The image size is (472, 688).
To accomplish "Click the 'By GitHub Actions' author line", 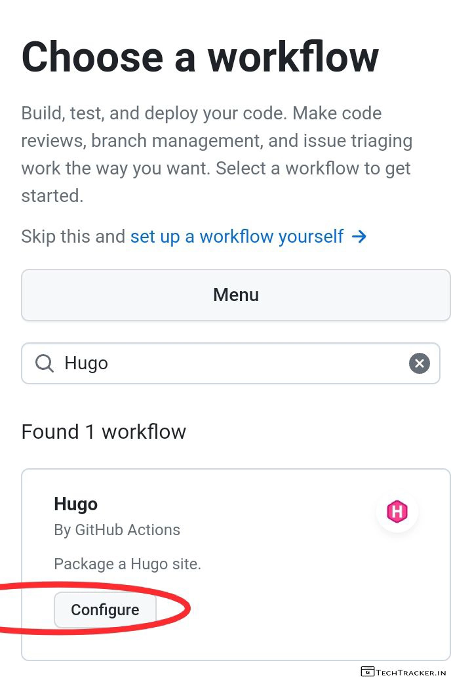I will (117, 530).
